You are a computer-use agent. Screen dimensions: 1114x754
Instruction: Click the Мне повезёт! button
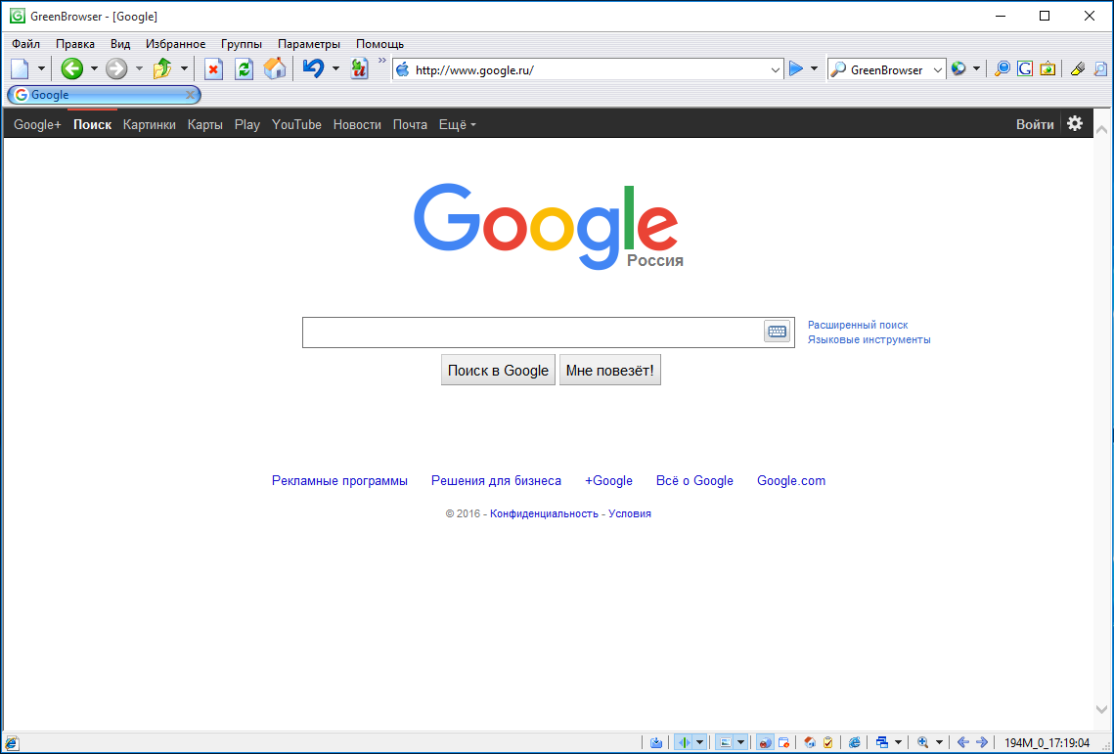pyautogui.click(x=609, y=371)
